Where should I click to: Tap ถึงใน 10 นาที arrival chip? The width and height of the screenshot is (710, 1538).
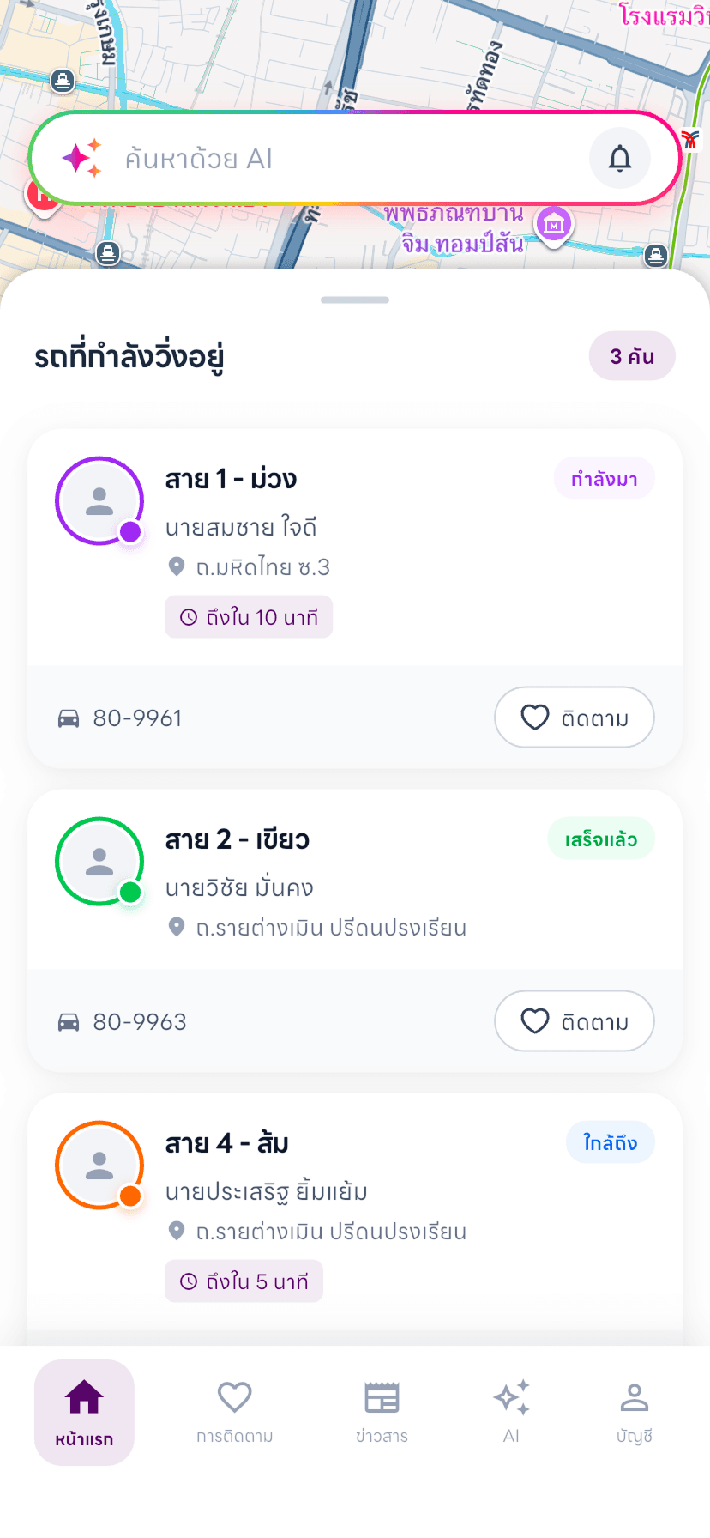pyautogui.click(x=249, y=617)
